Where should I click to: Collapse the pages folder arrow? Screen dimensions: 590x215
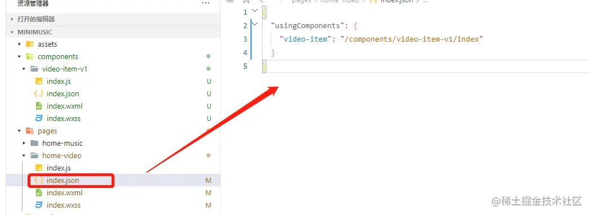click(x=20, y=131)
